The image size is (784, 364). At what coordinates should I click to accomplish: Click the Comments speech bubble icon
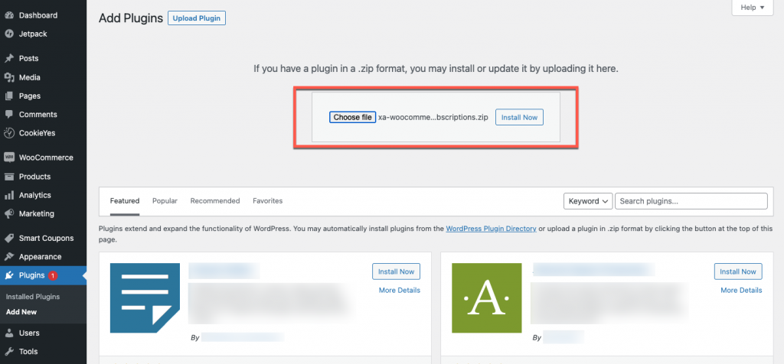click(9, 115)
